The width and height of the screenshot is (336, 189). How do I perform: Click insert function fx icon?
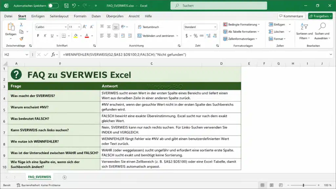coord(53,55)
